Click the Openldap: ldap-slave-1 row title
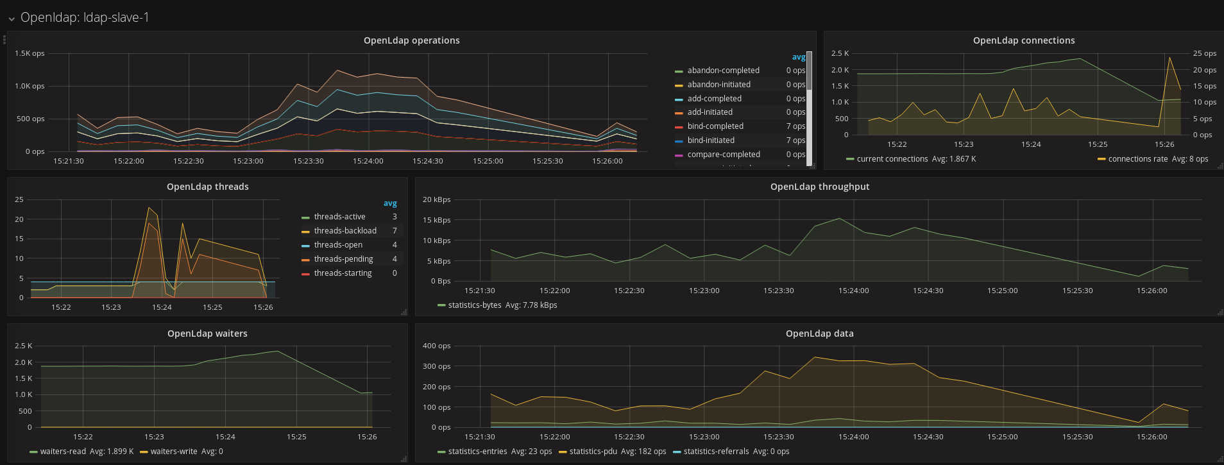This screenshot has width=1224, height=465. click(x=85, y=18)
